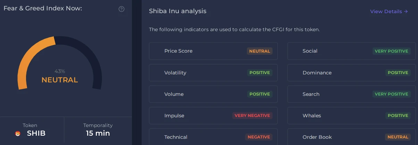Open the Social indicator row
This screenshot has width=418, height=145.
[352, 51]
